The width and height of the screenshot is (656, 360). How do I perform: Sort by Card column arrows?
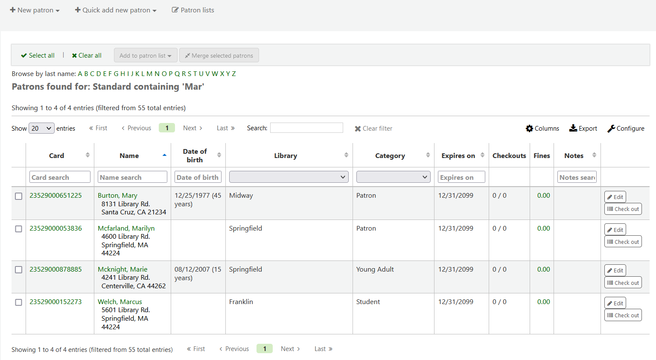pos(87,155)
